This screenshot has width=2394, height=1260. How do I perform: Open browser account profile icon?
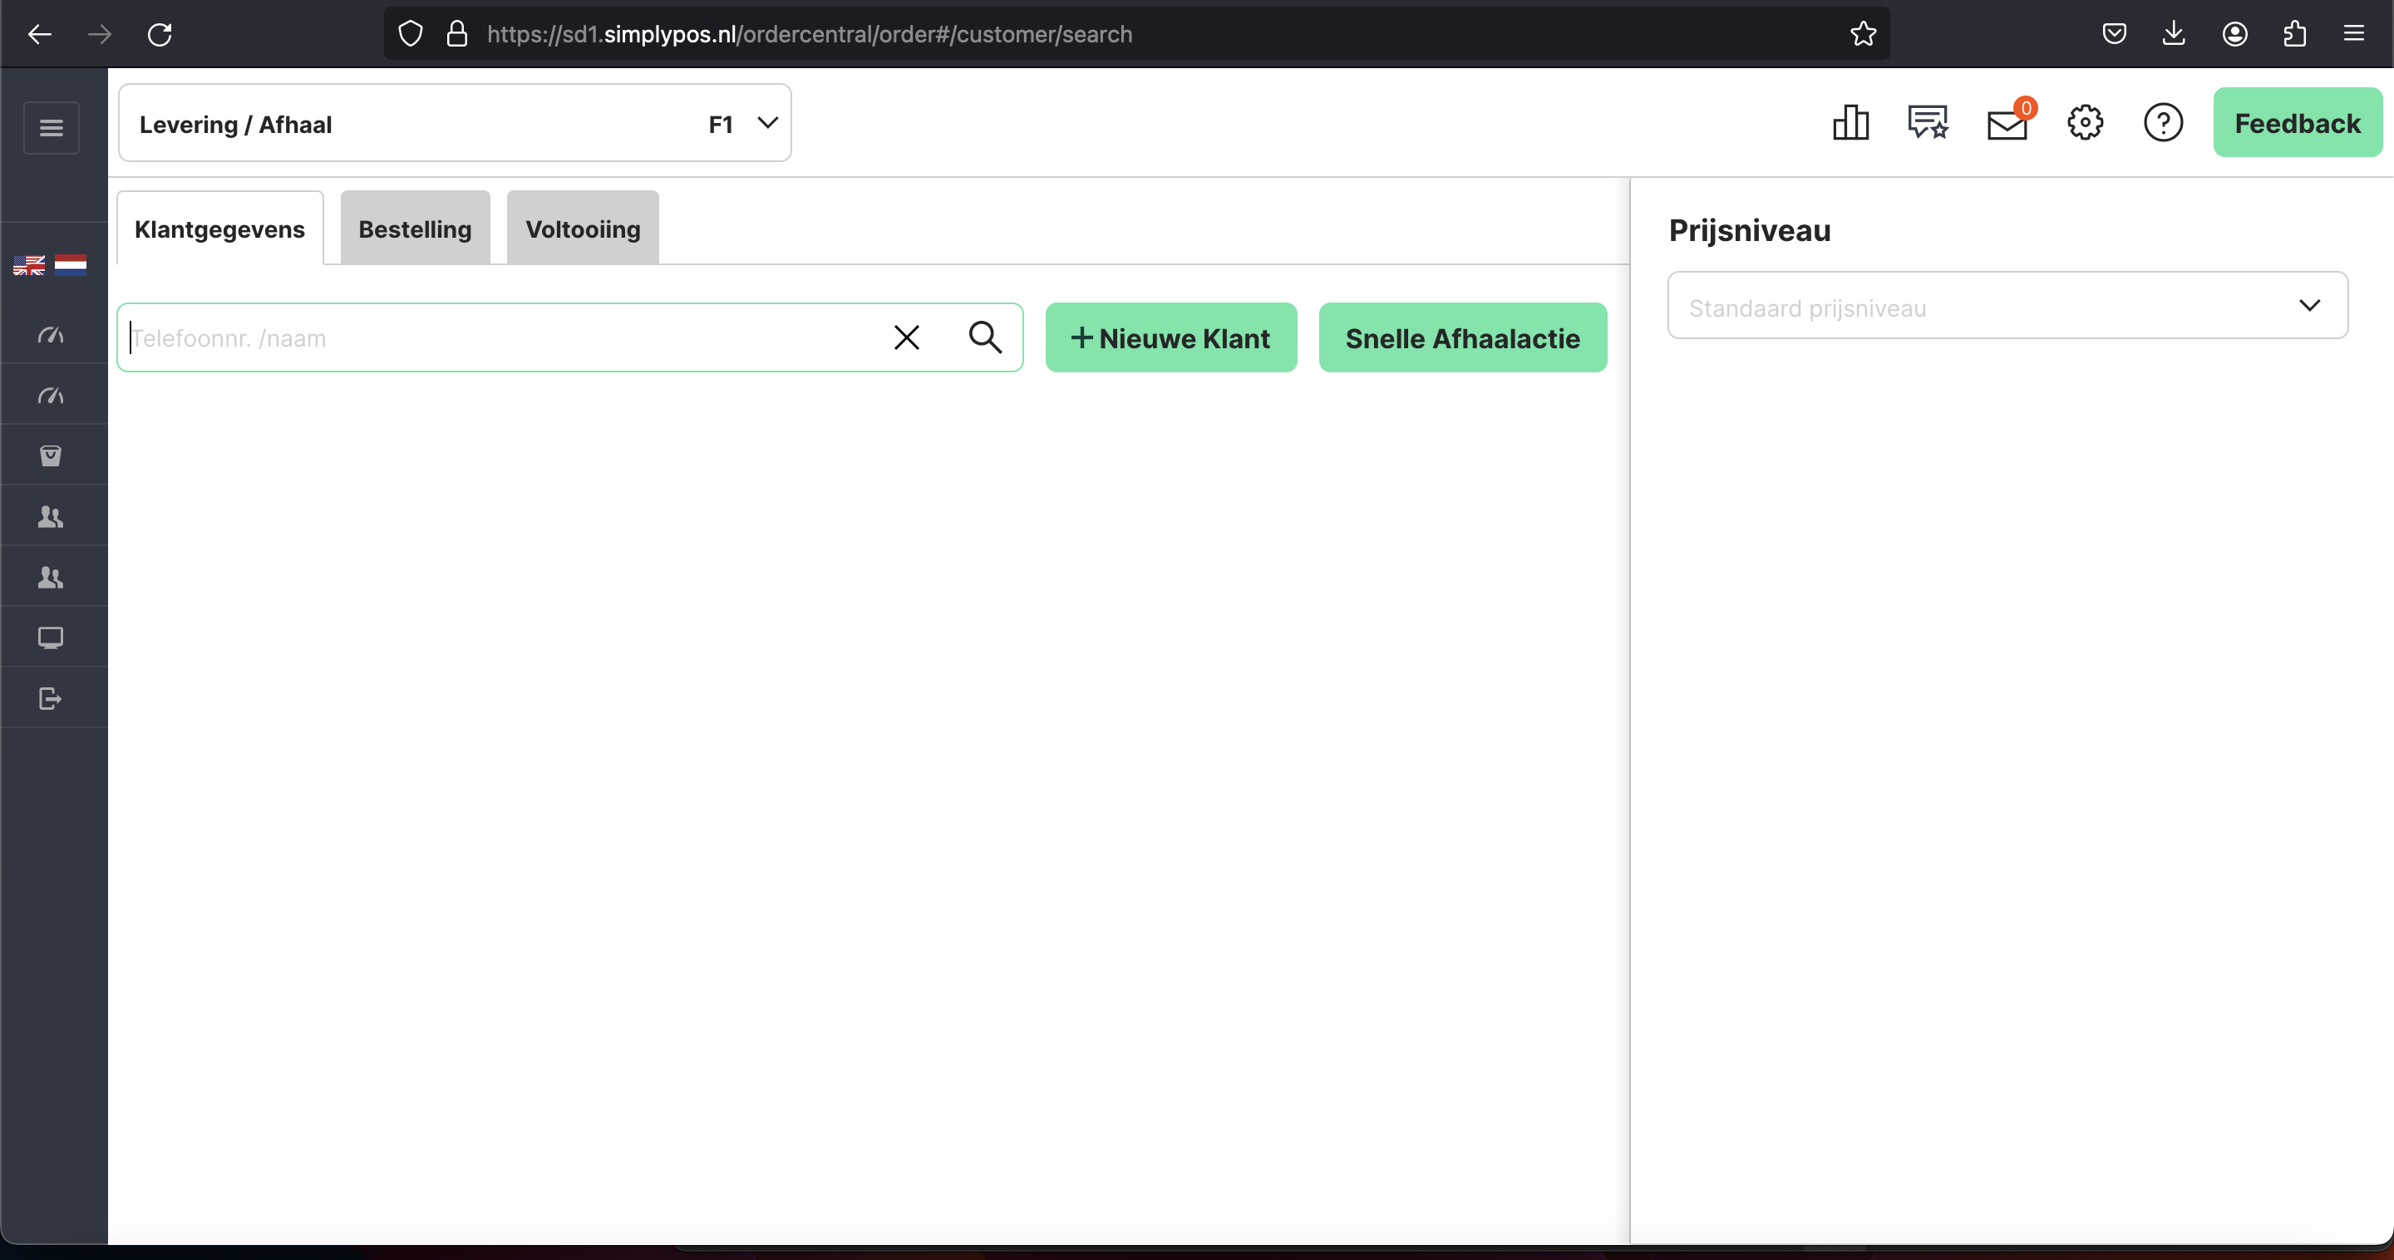click(x=2235, y=34)
